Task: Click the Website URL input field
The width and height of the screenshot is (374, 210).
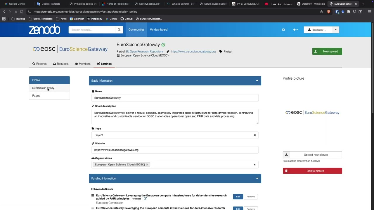Action: (175, 150)
